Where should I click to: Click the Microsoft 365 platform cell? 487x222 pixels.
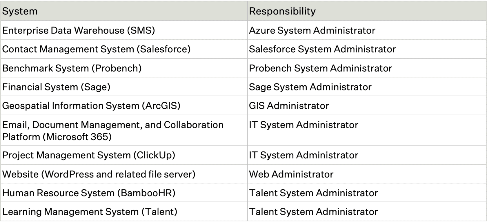(x=113, y=131)
